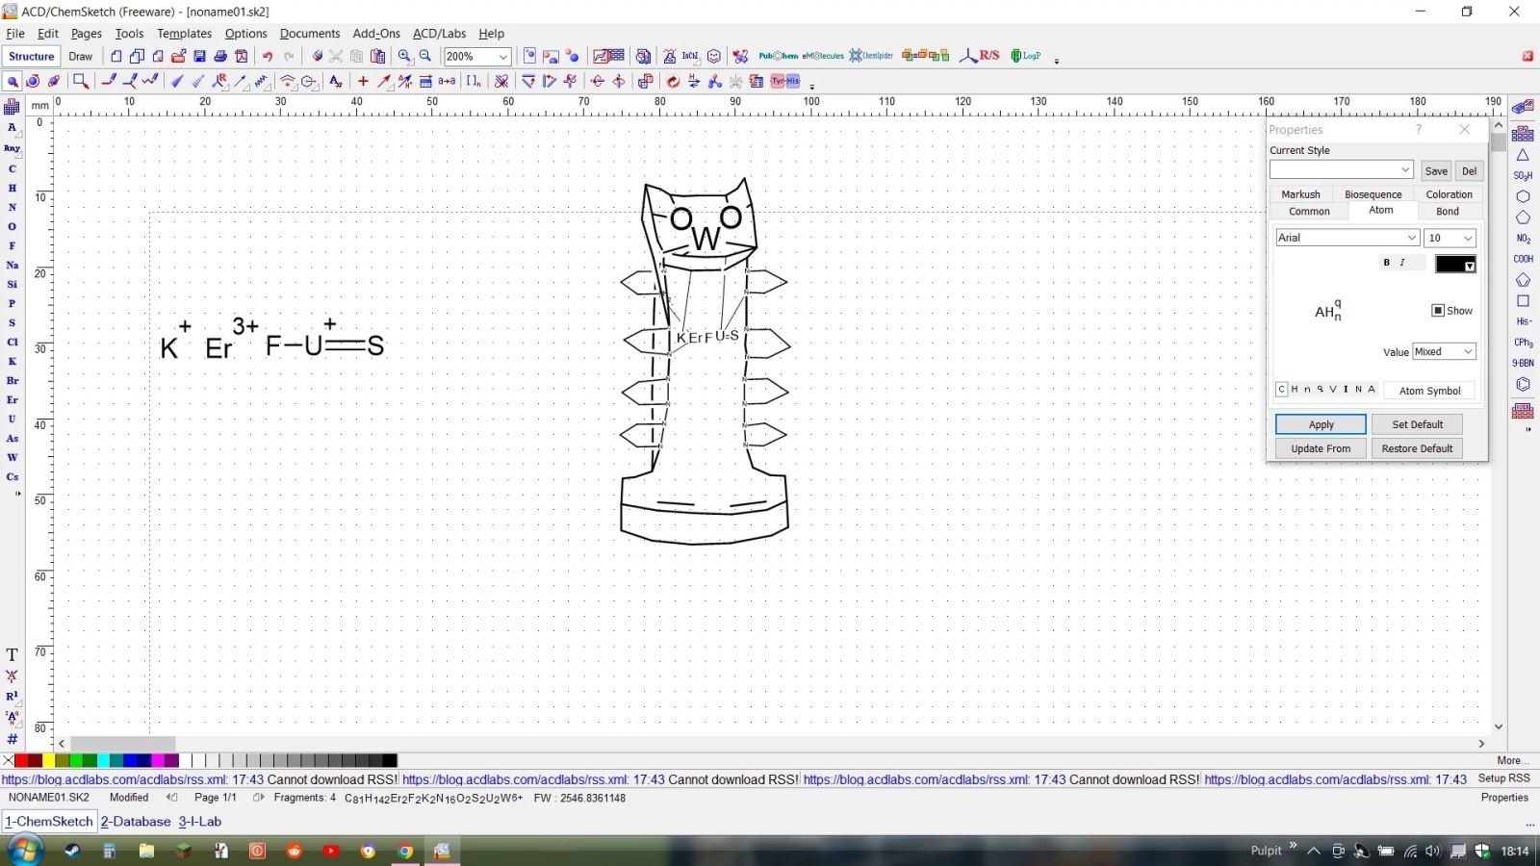1540x866 pixels.
Task: Click the Save diskette icon
Action: pos(199,57)
